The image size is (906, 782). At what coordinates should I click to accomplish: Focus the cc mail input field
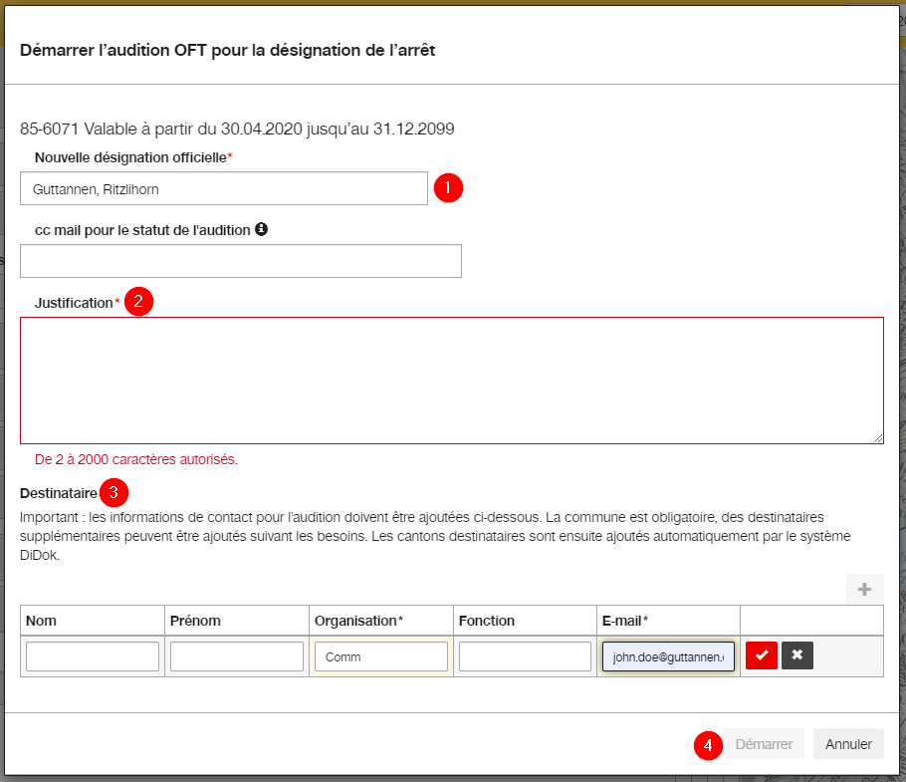240,261
